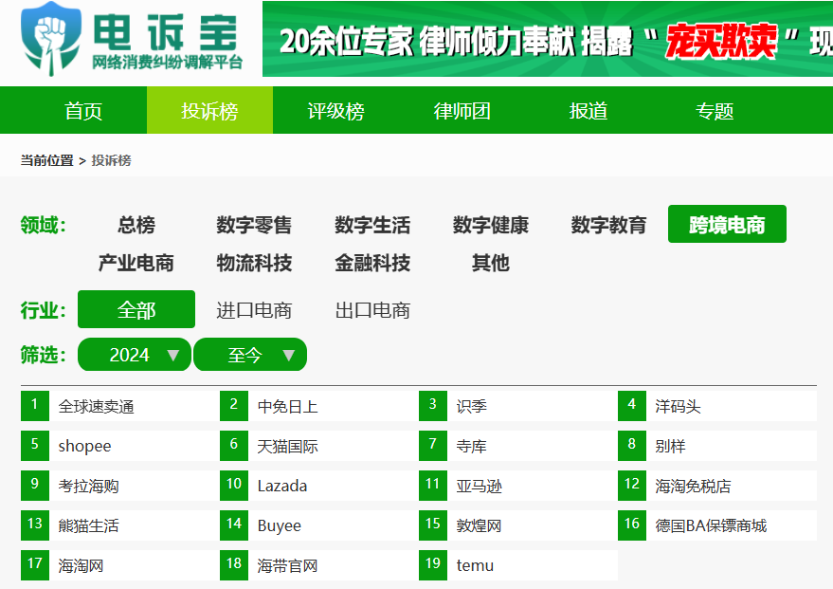Select the 金融科技 domain filter
This screenshot has width=833, height=589.
point(372,263)
